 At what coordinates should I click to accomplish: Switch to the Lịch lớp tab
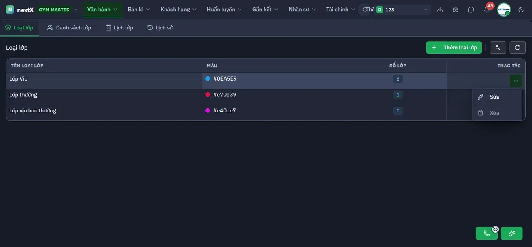pyautogui.click(x=119, y=28)
